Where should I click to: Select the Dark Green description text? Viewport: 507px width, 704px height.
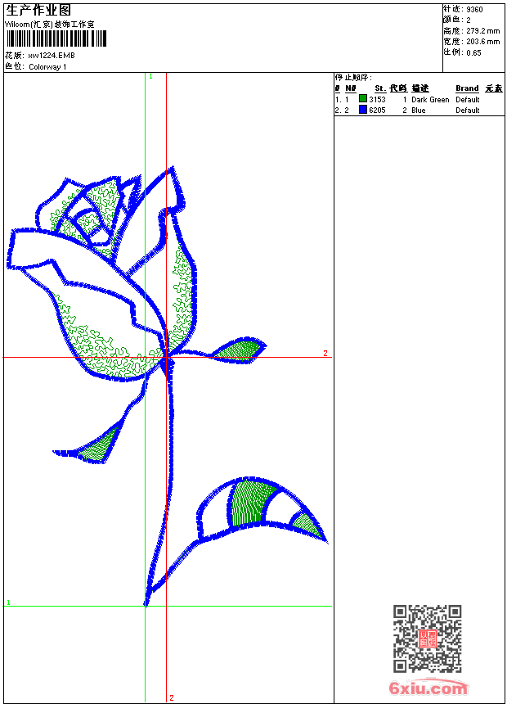tap(430, 100)
